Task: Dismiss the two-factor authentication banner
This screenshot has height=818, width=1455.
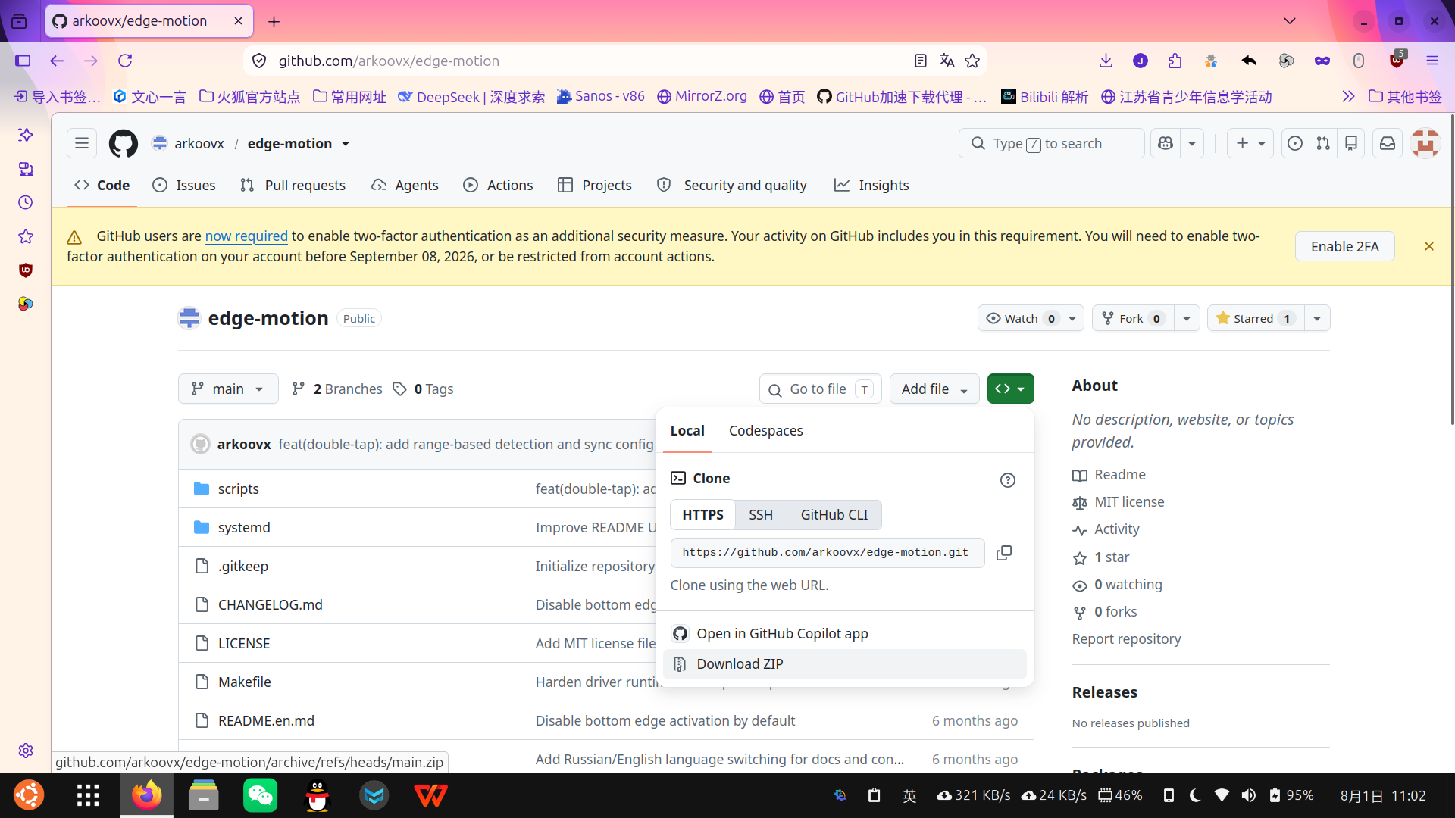Action: [x=1428, y=246]
